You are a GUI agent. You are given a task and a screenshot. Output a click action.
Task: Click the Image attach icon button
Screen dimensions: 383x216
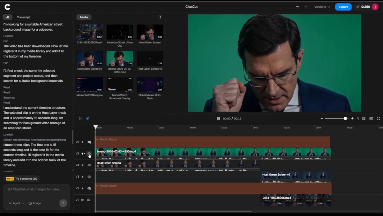coord(35,203)
